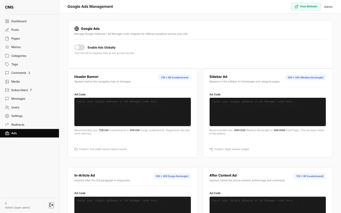
Task: Click the Menus hamburger icon
Action: click(7, 47)
